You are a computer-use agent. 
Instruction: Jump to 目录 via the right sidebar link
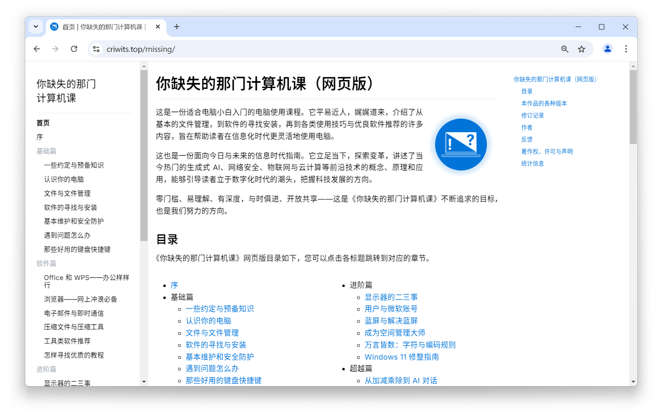(x=527, y=91)
